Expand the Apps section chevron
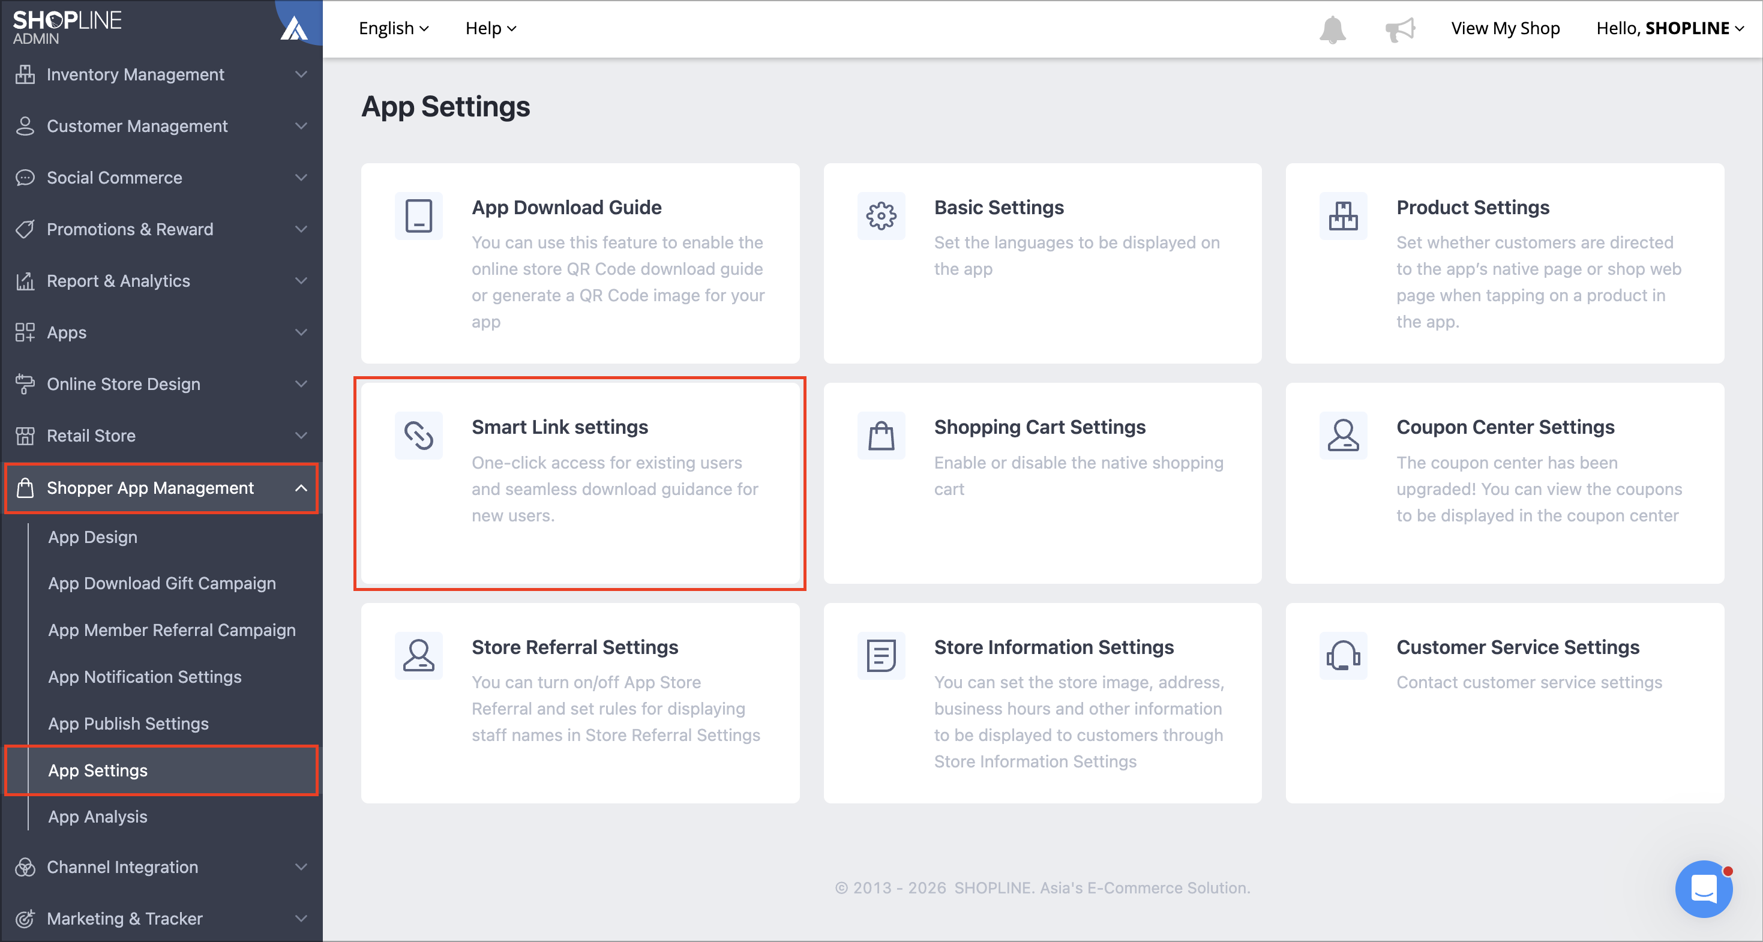 pyautogui.click(x=301, y=332)
